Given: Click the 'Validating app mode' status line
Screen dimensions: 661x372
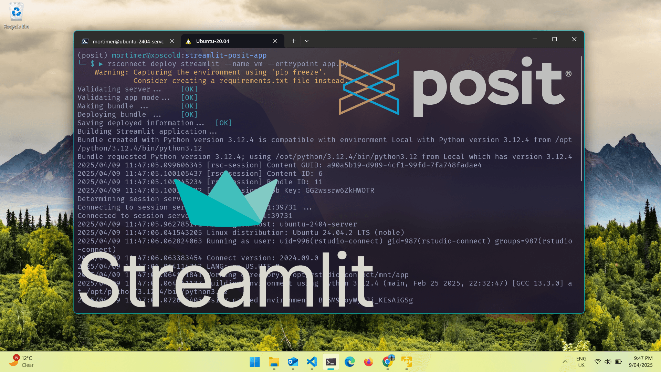Looking at the screenshot, I should click(x=137, y=97).
